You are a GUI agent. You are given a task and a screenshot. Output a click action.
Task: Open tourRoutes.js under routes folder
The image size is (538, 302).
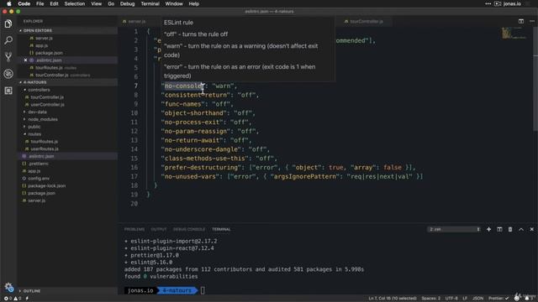(45, 142)
